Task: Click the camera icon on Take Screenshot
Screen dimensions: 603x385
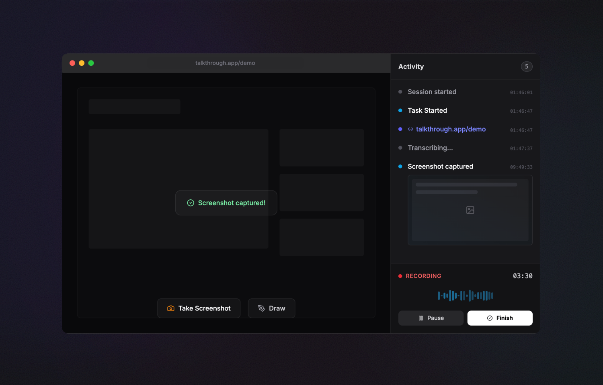Action: pyautogui.click(x=170, y=308)
